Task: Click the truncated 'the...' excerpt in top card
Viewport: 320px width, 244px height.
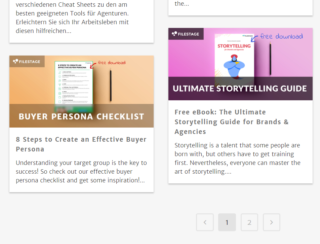Action: click(182, 4)
